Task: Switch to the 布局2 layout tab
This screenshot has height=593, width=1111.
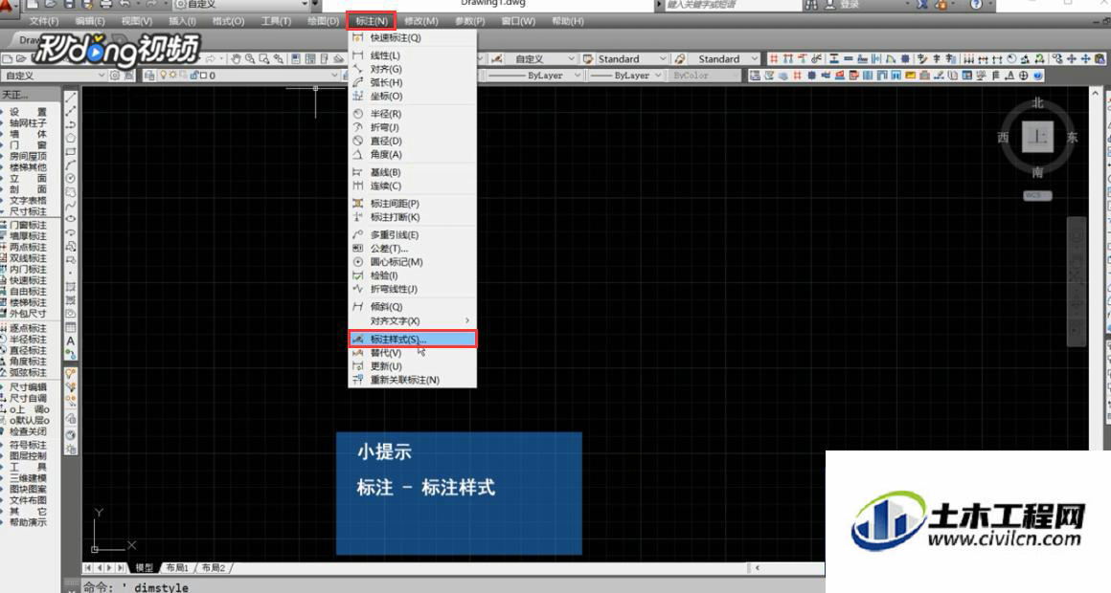Action: point(214,567)
